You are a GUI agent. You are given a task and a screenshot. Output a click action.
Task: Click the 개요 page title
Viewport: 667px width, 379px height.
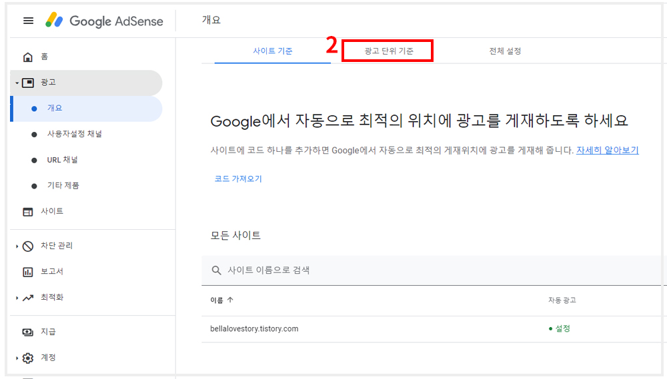(211, 20)
